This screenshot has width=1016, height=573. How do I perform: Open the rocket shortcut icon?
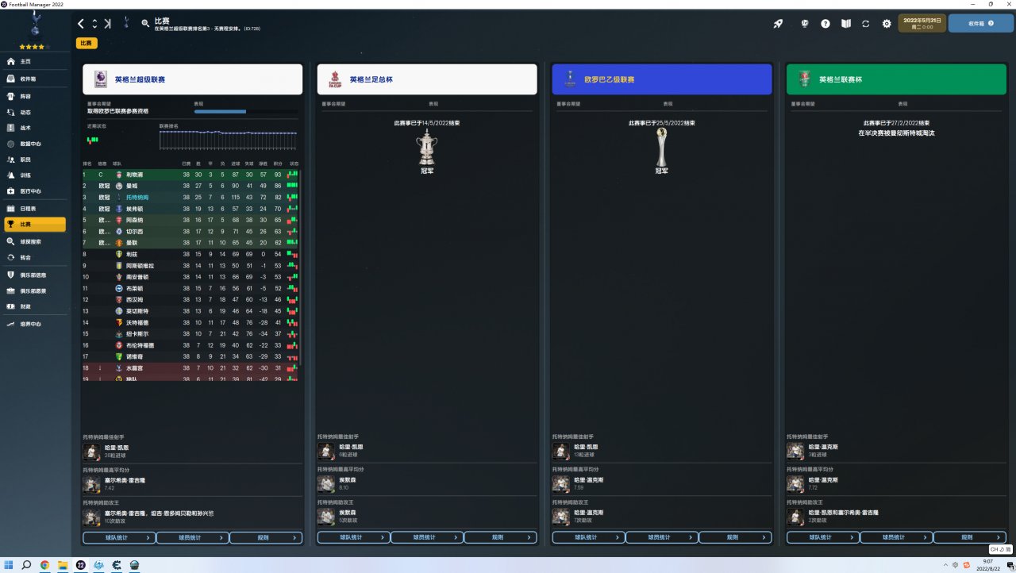pos(779,24)
